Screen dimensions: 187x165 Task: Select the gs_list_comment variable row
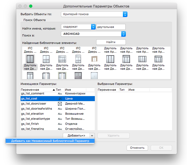(x=58, y=94)
